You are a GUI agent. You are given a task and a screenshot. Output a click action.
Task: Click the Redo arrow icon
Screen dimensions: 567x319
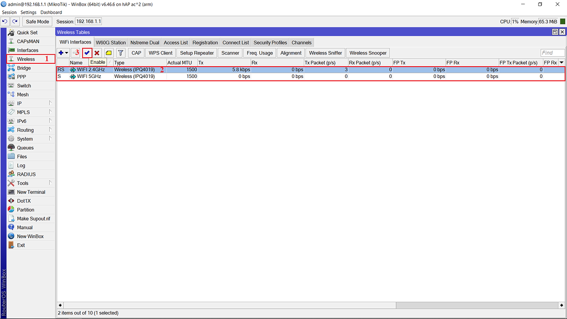point(15,21)
